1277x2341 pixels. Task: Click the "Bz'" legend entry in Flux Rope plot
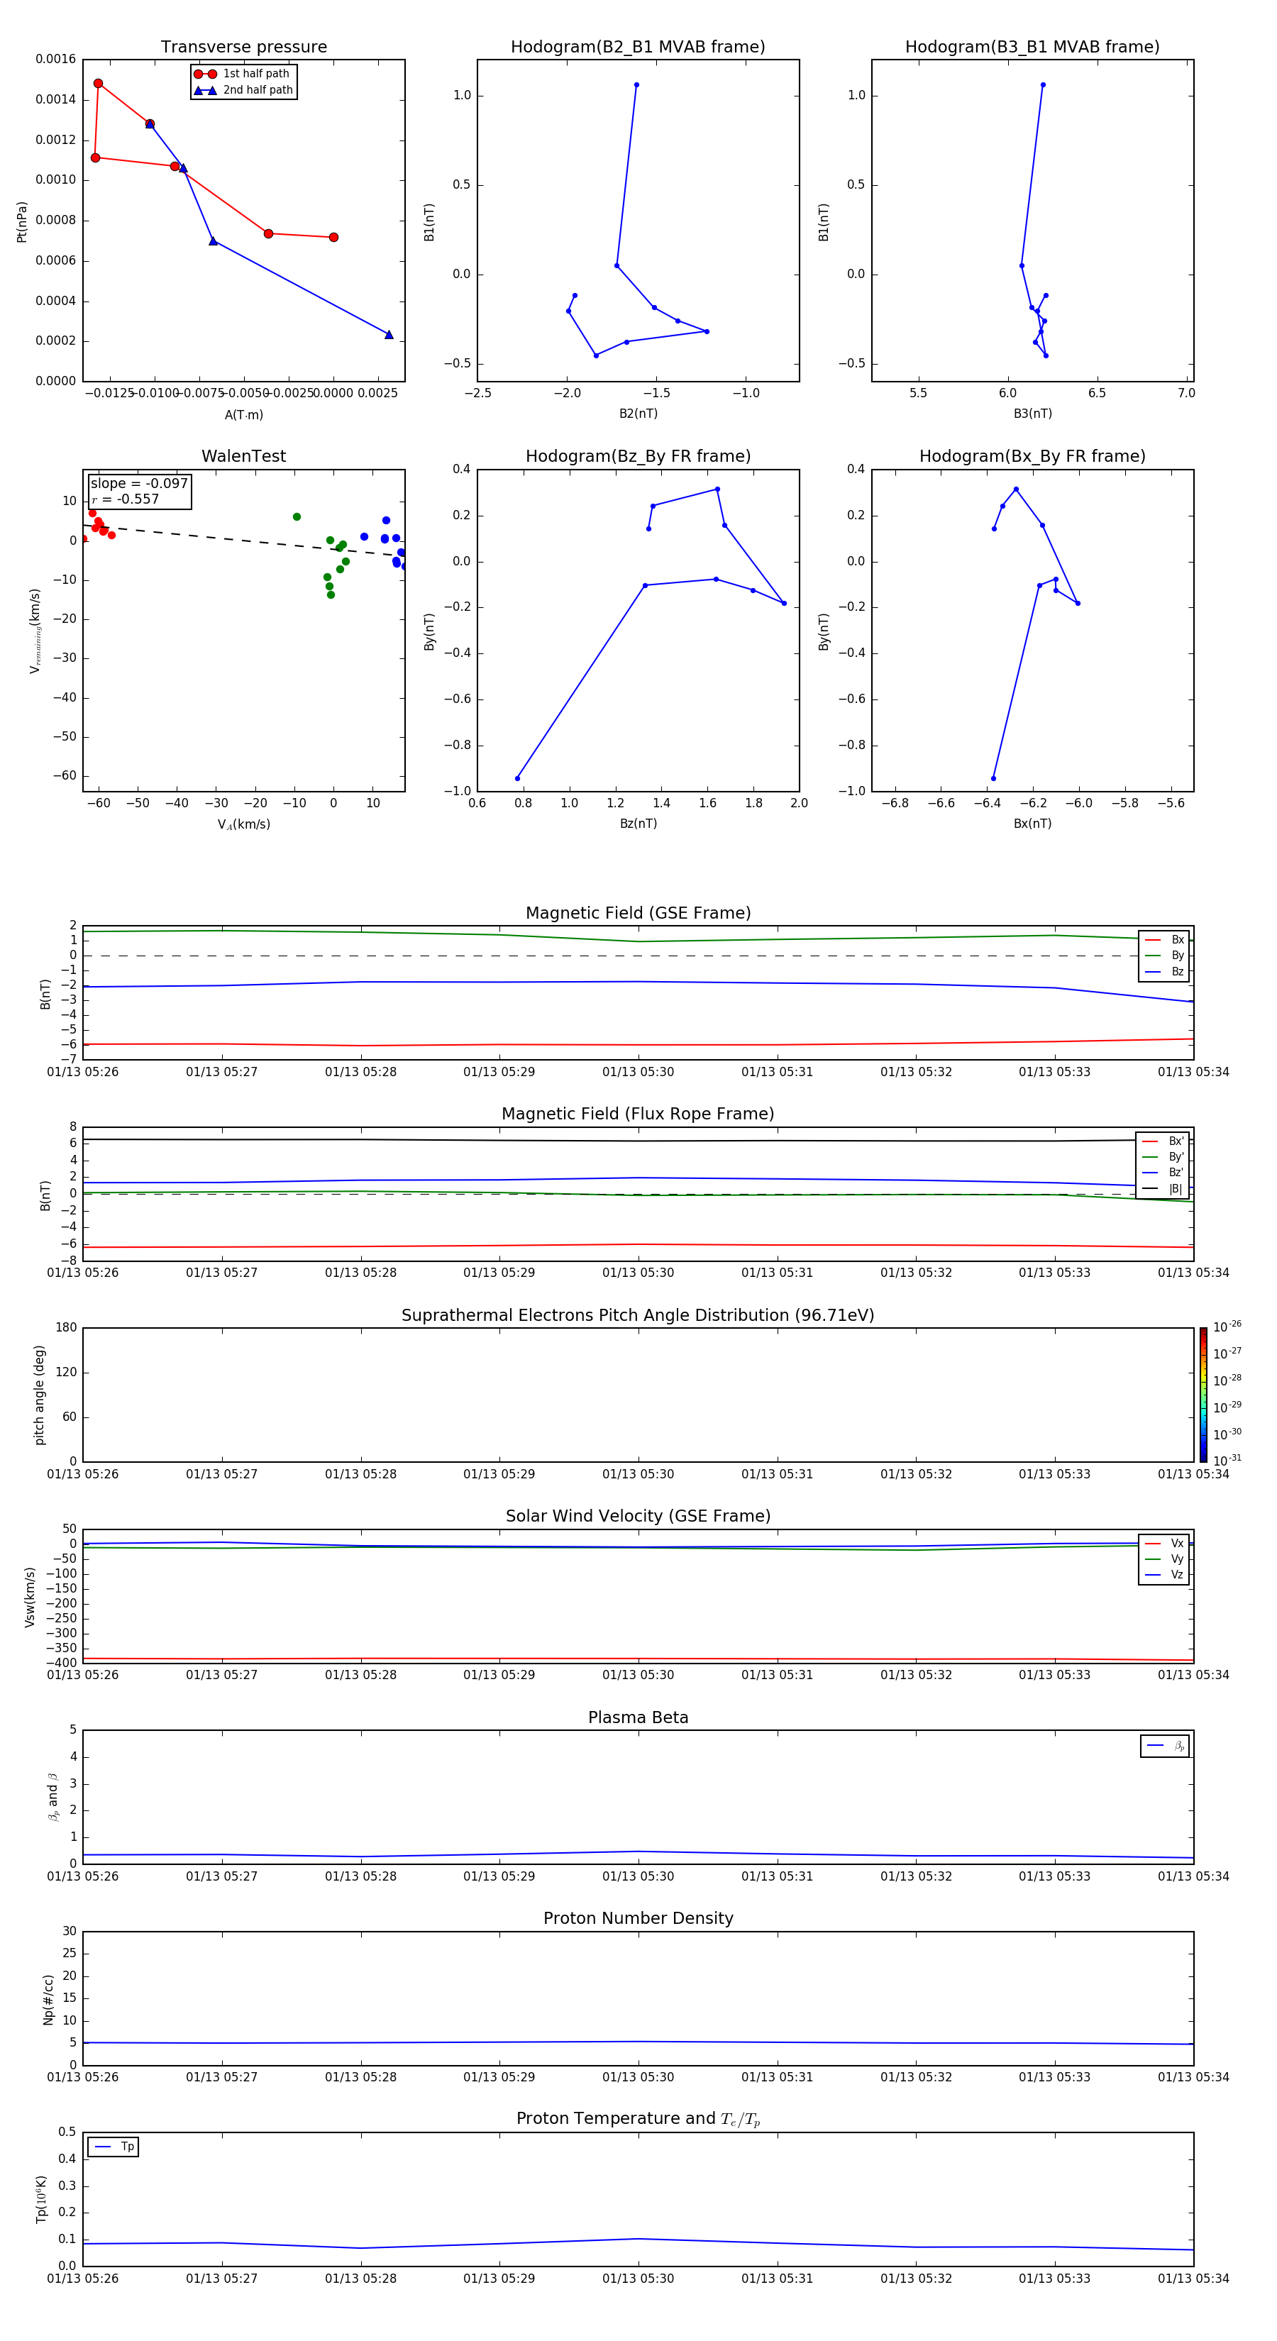[1163, 1173]
